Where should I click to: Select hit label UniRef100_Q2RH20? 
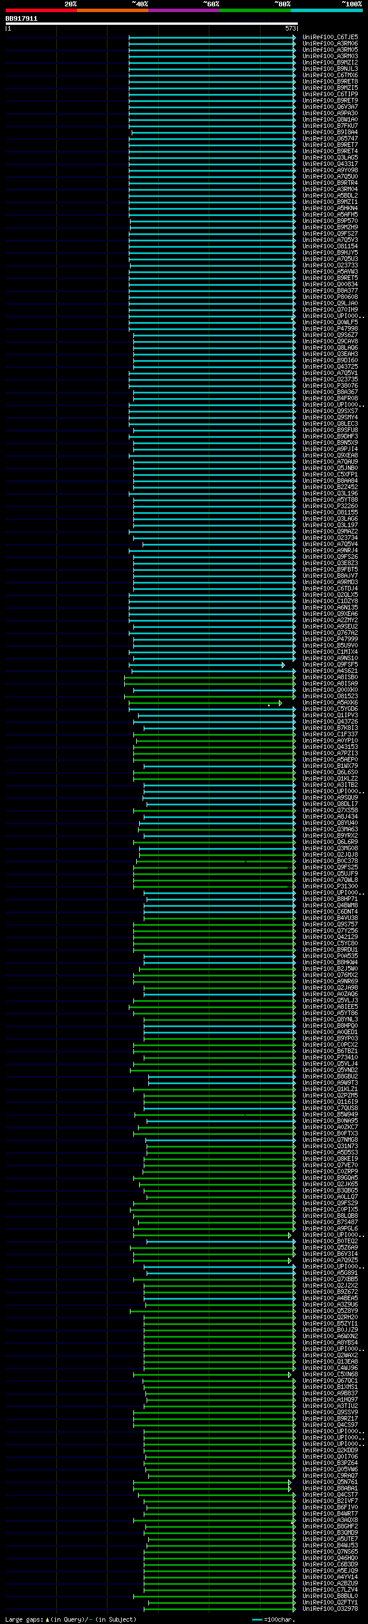coord(330,1317)
